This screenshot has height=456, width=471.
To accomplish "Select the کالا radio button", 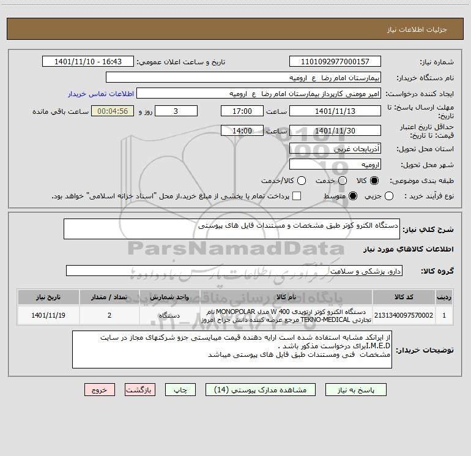I will point(374,181).
